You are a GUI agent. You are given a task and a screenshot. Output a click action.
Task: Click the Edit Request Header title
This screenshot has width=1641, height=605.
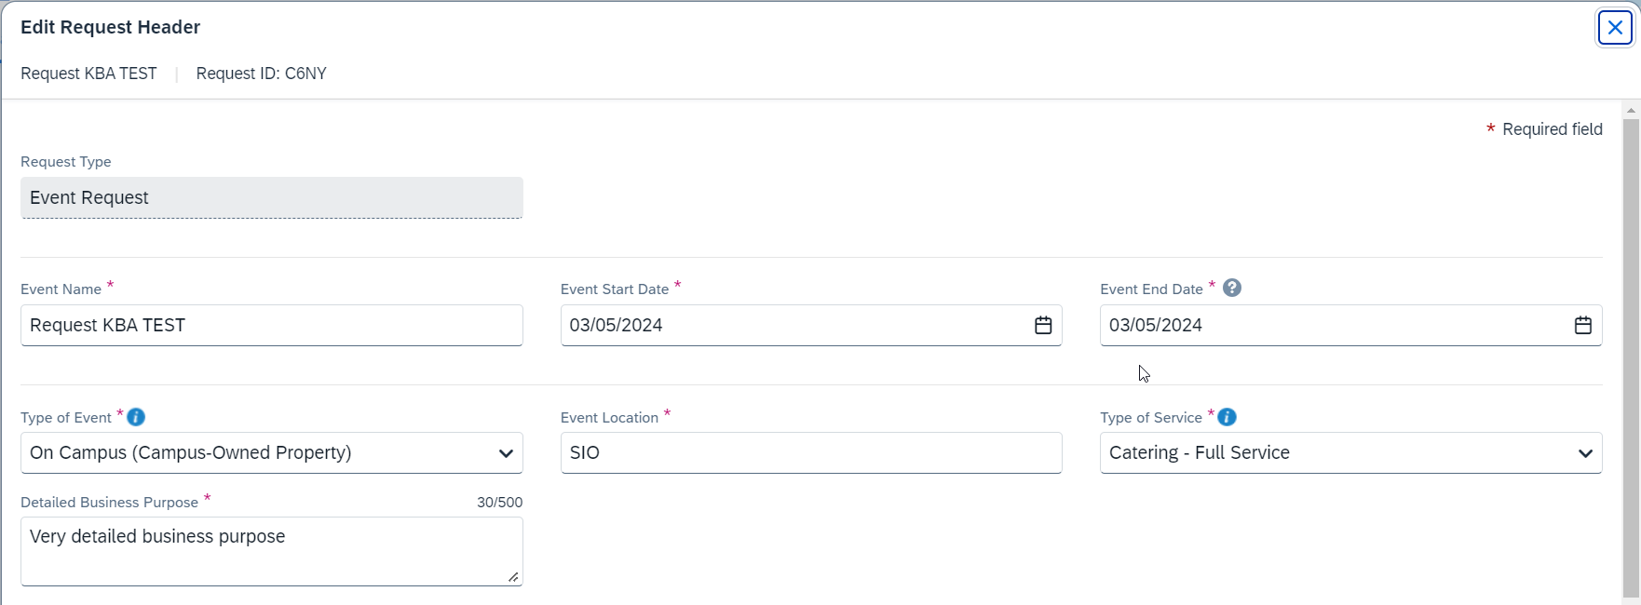(x=110, y=27)
